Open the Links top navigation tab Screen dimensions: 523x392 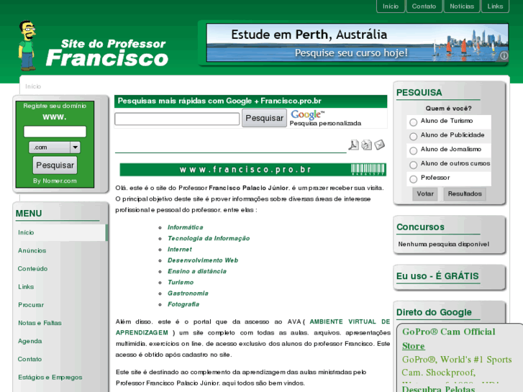coord(495,6)
